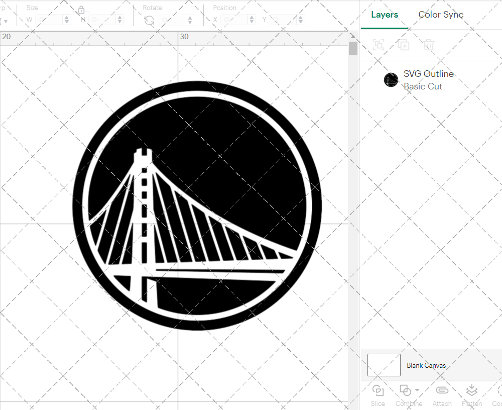Click the Blank Canvas color swatch

(384, 365)
